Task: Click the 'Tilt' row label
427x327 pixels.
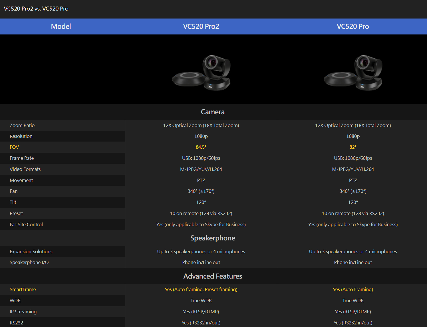Action: tap(13, 202)
